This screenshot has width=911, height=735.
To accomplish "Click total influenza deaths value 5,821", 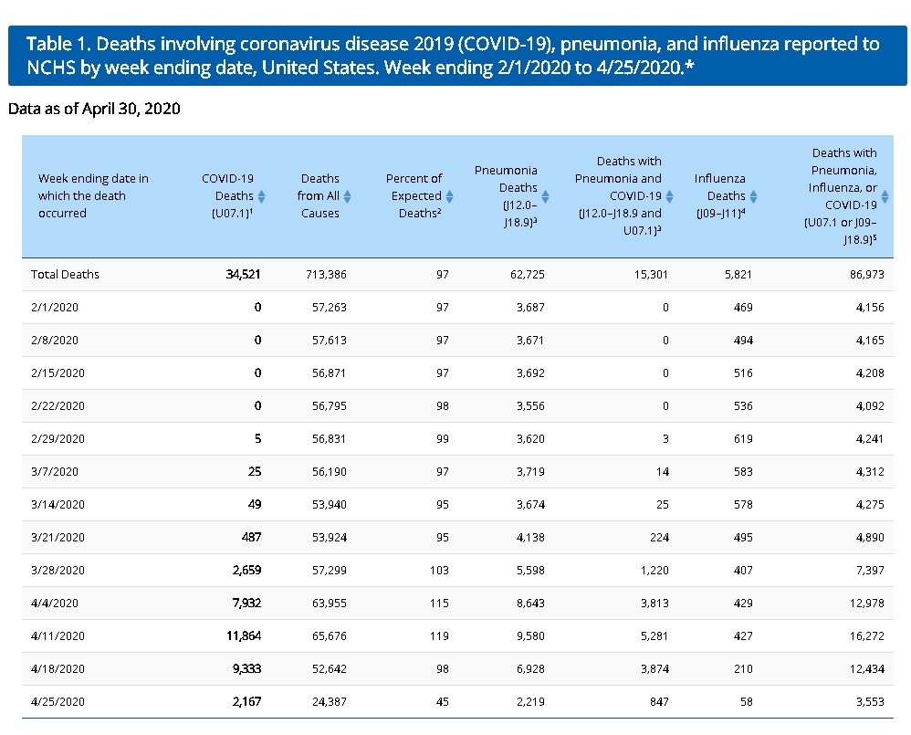I will click(738, 274).
